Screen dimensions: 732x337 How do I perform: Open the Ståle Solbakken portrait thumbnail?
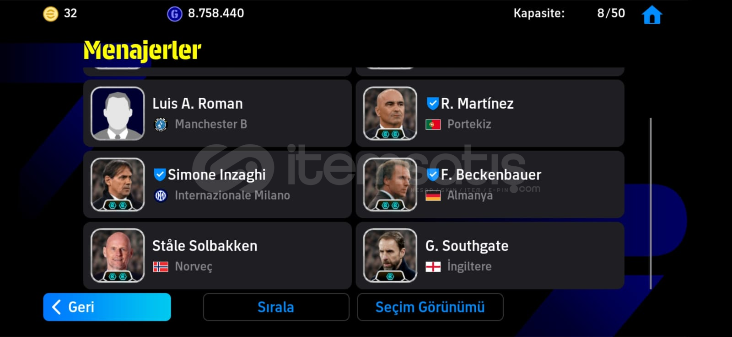tap(118, 255)
